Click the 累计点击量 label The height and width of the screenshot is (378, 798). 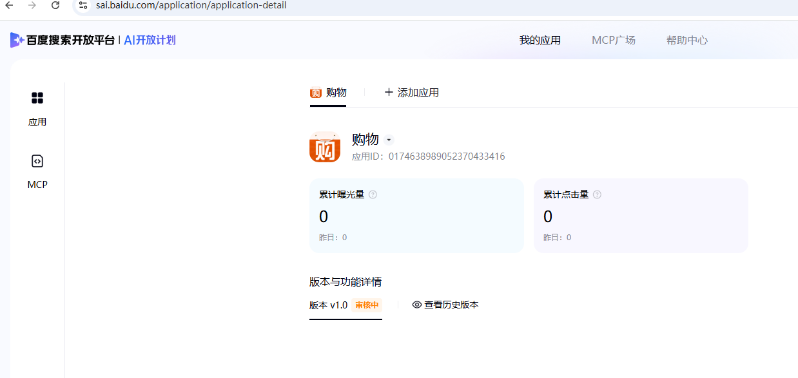coord(566,194)
